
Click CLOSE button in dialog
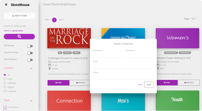pos(149,85)
